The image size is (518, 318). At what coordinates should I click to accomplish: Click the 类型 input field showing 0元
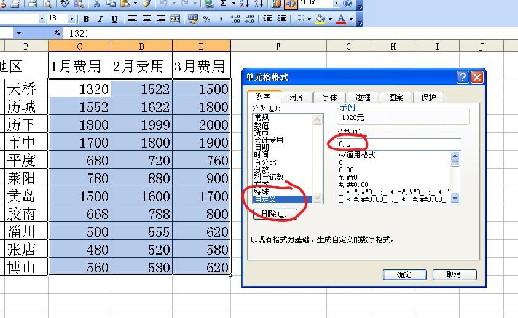399,144
